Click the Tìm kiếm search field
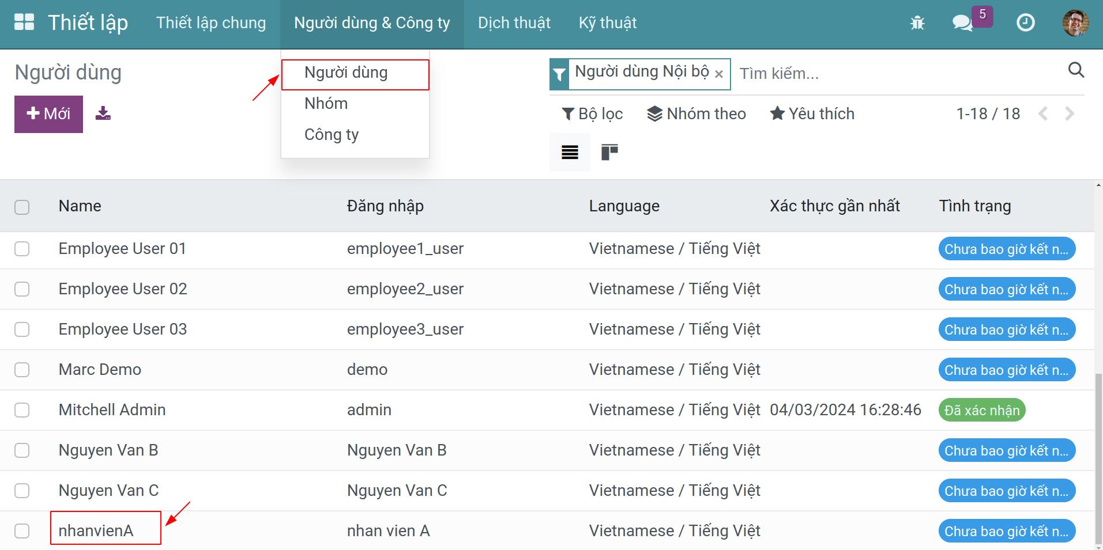This screenshot has width=1103, height=550. click(899, 74)
